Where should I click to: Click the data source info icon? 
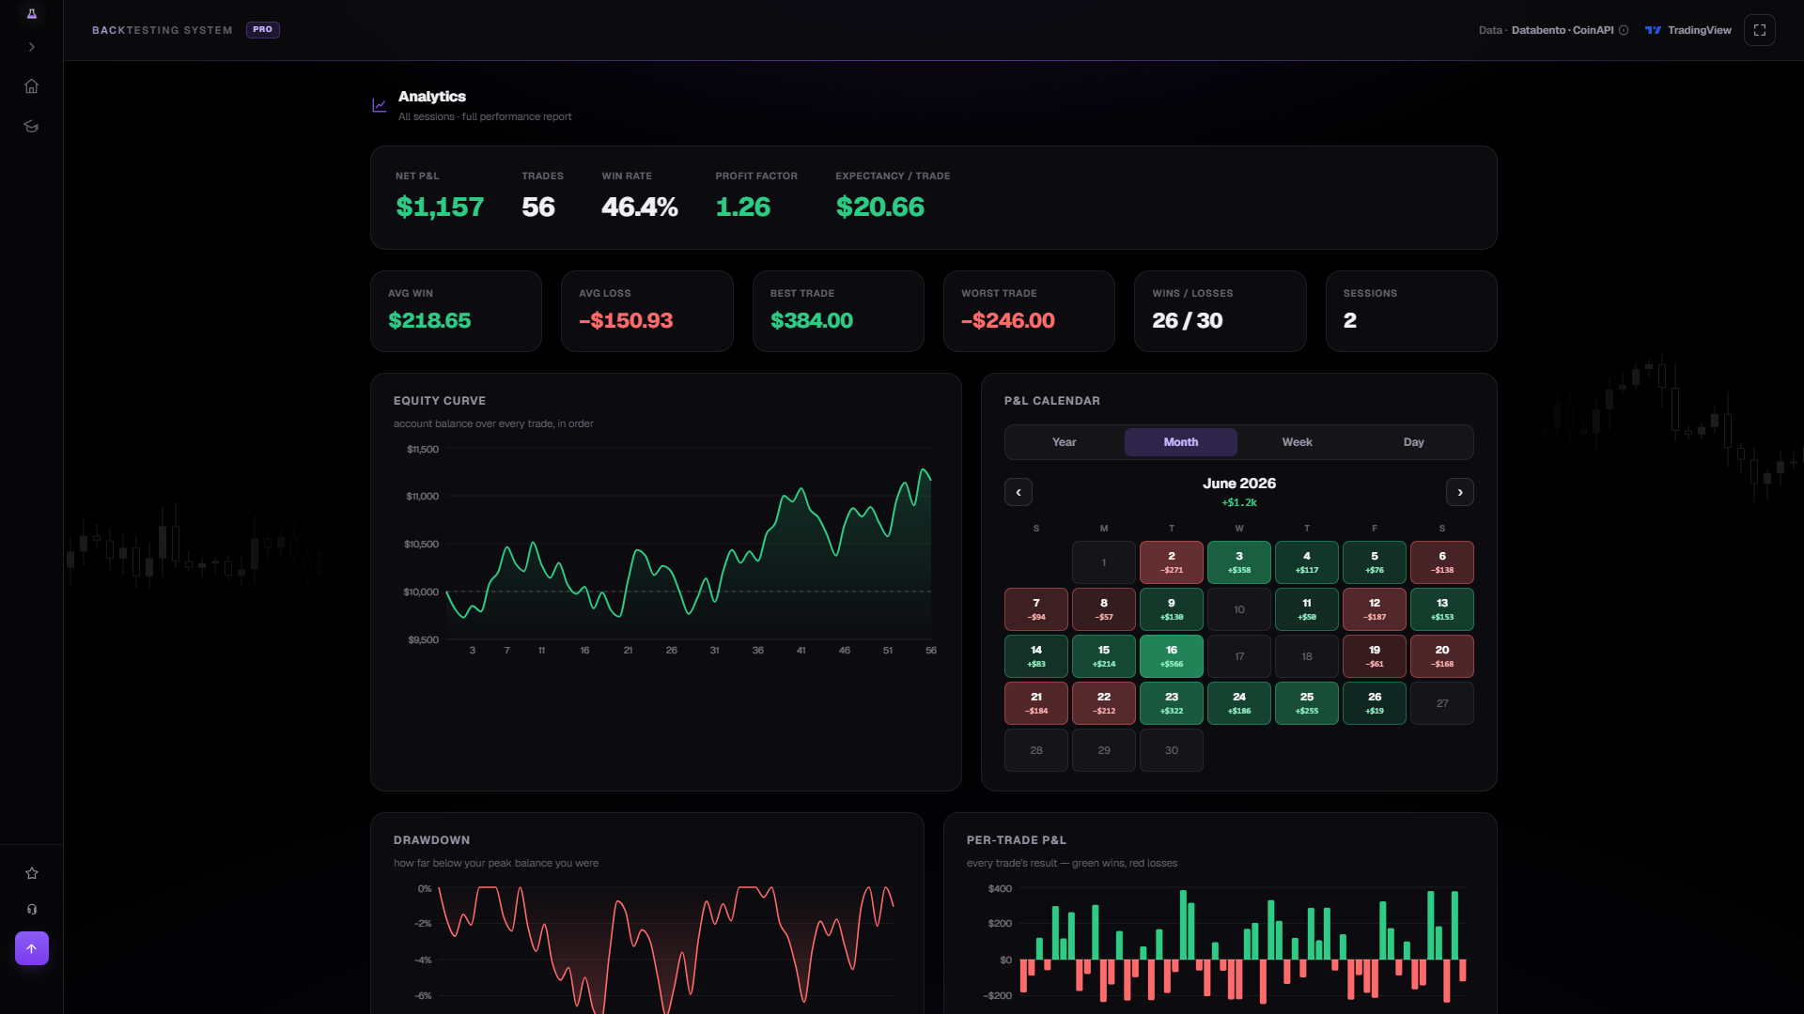pos(1624,30)
